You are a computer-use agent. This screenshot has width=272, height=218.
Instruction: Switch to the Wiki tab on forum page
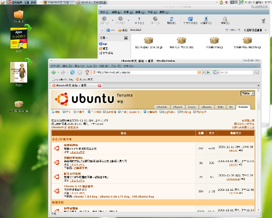(x=220, y=107)
